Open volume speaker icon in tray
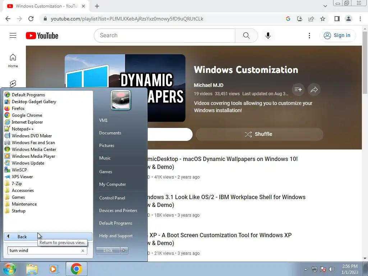This screenshot has height=276, width=368. tap(332, 269)
